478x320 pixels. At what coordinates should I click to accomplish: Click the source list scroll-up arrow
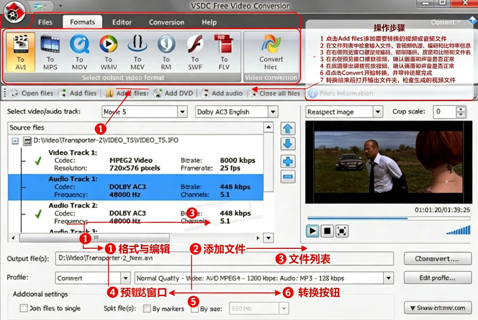click(x=268, y=127)
